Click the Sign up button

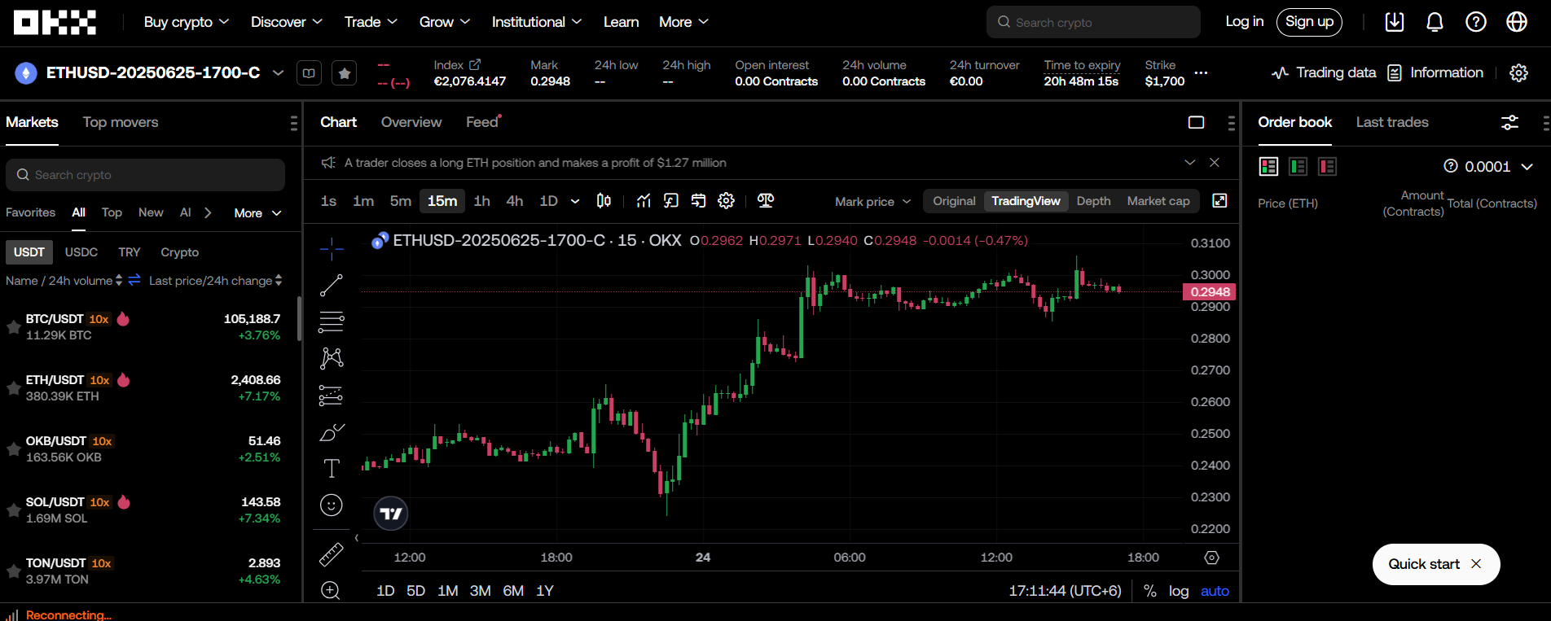(1309, 22)
